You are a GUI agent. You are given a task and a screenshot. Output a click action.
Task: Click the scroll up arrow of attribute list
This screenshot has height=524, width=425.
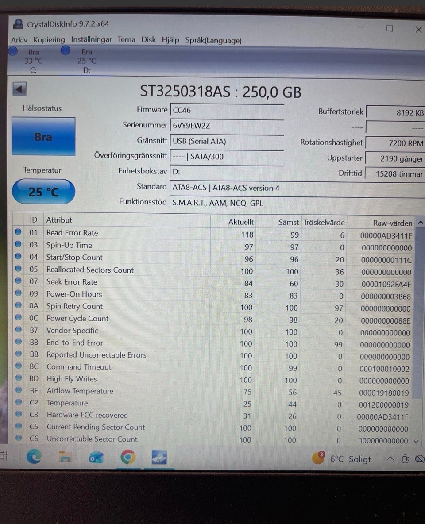[421, 223]
